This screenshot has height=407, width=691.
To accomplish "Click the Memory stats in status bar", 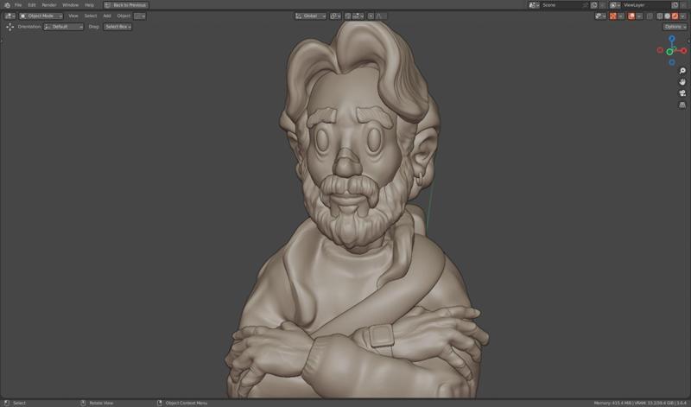I will pos(640,403).
